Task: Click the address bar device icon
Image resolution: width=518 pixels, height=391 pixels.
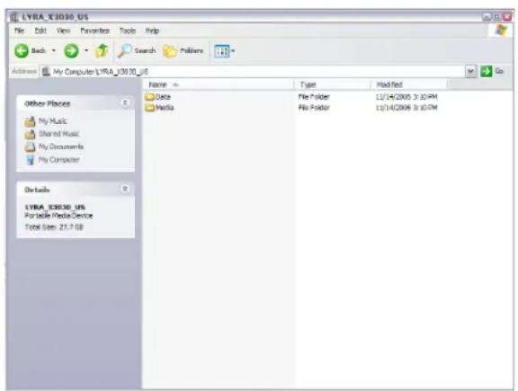Action: 46,71
